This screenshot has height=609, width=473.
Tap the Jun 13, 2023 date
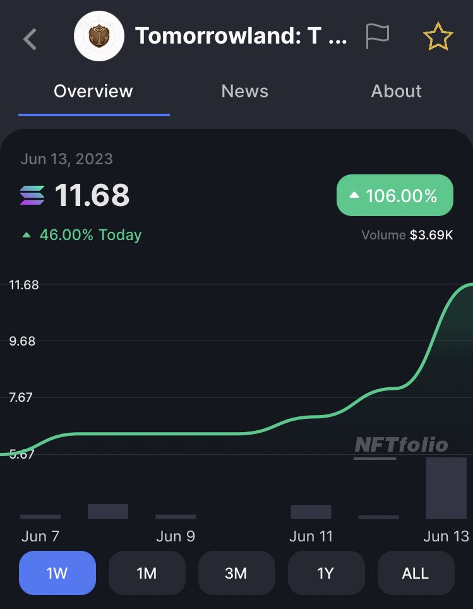67,159
